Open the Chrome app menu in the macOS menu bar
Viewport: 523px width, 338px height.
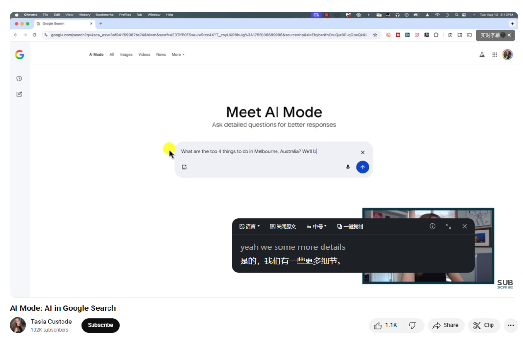click(31, 15)
